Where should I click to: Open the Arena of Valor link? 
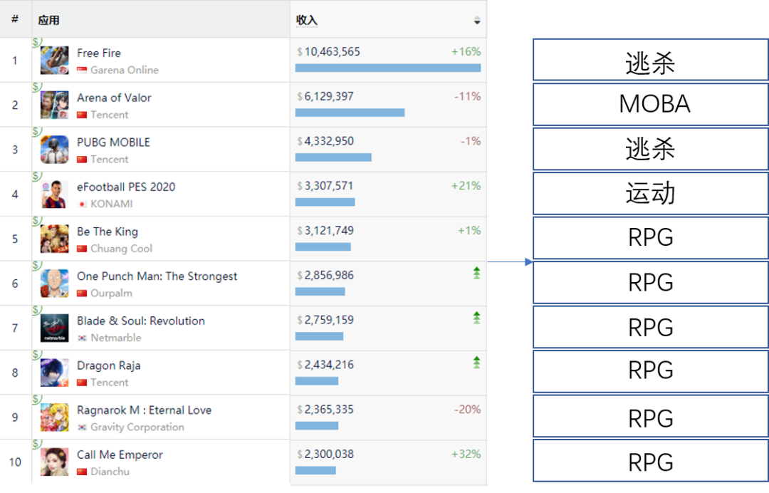(114, 98)
